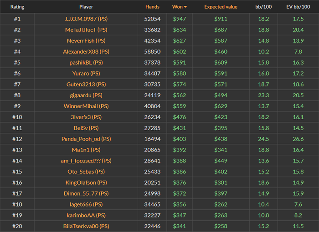Click expected value $438

[221, 139]
